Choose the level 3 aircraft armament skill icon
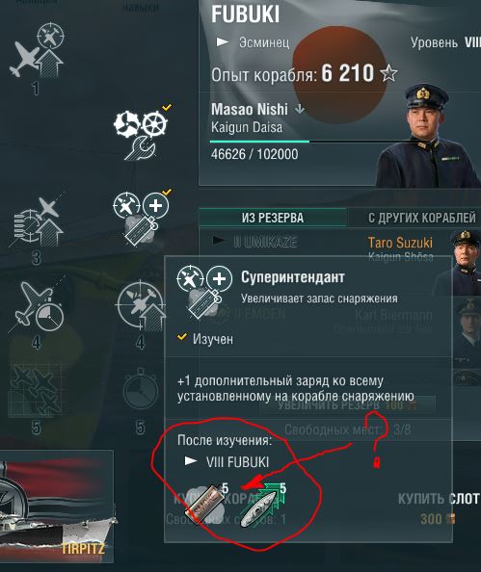The image size is (481, 572). point(37,221)
